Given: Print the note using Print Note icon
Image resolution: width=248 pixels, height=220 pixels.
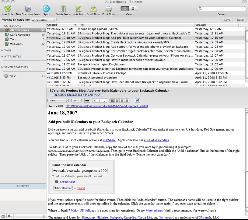Looking at the screenshot, I should [x=109, y=9].
